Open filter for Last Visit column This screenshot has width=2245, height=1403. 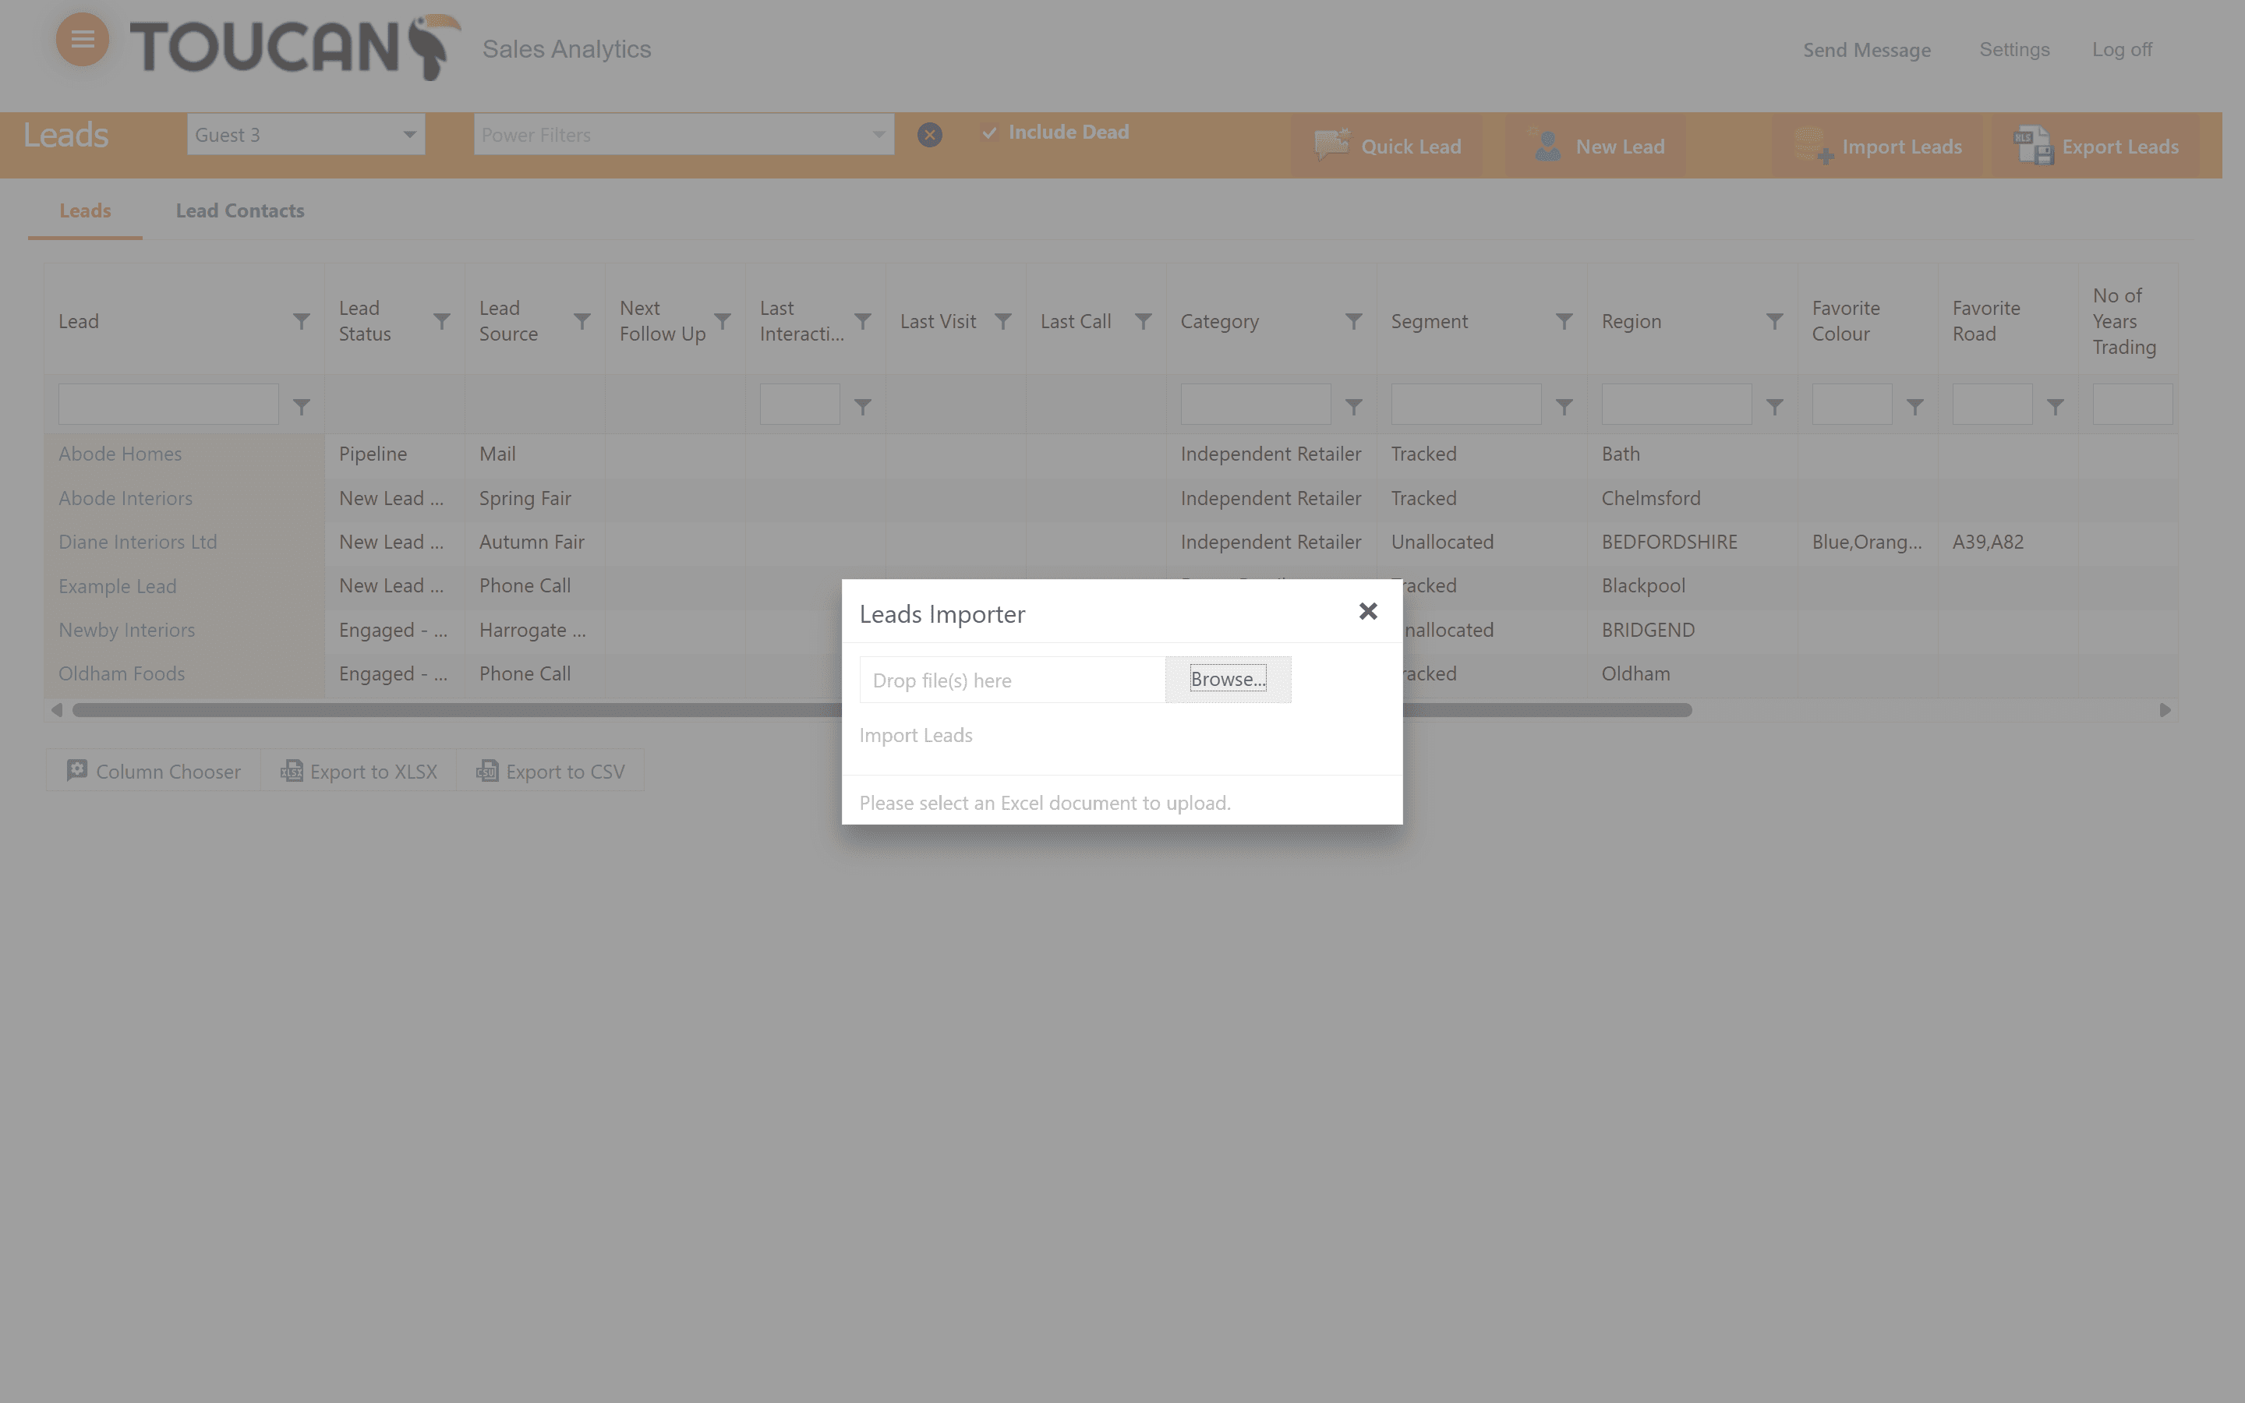click(x=1002, y=321)
